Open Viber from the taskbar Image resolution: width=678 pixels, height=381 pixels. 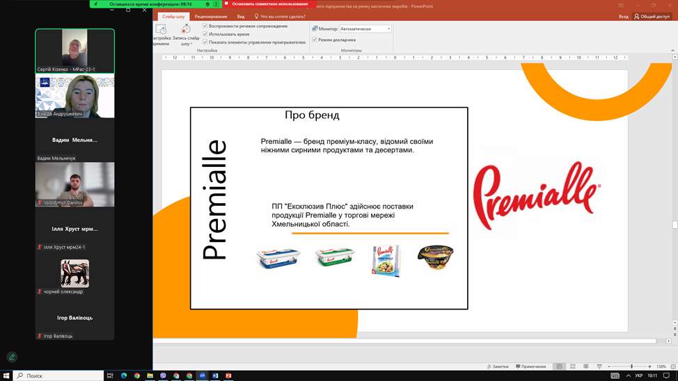163,375
